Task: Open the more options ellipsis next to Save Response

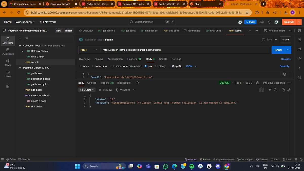Action: coord(289,83)
